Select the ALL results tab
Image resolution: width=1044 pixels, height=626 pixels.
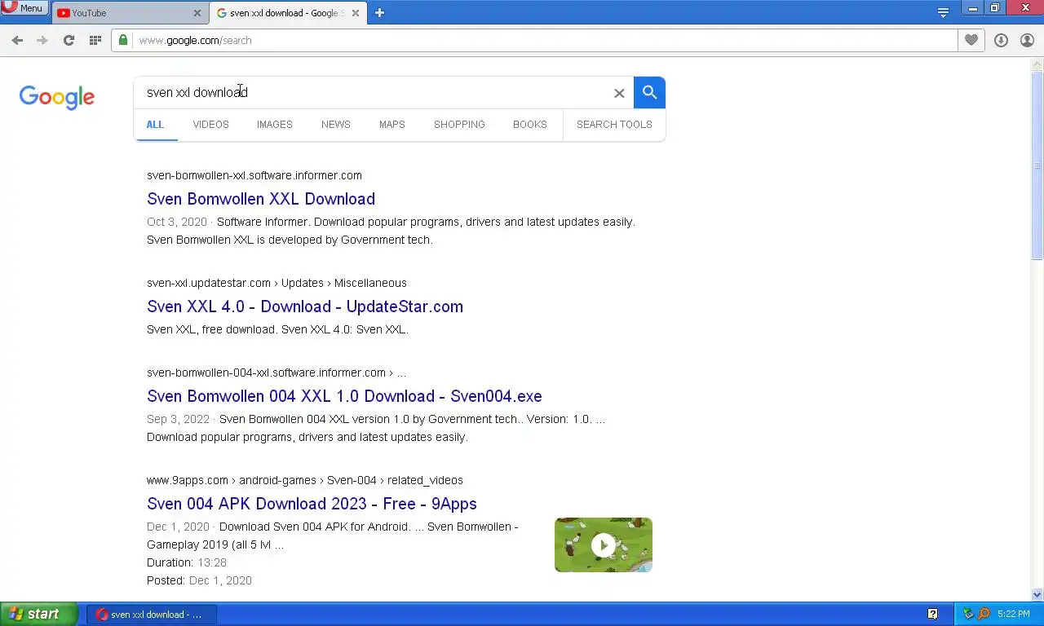[x=155, y=125]
